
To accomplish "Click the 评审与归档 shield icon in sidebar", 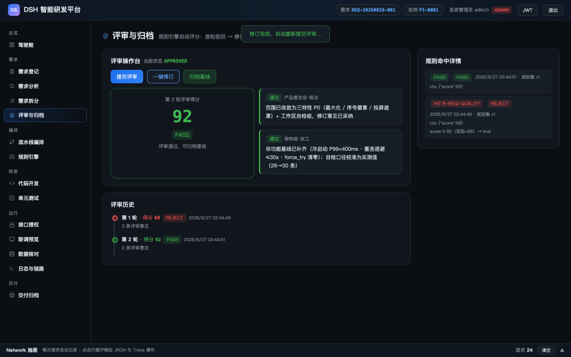I will (12, 115).
